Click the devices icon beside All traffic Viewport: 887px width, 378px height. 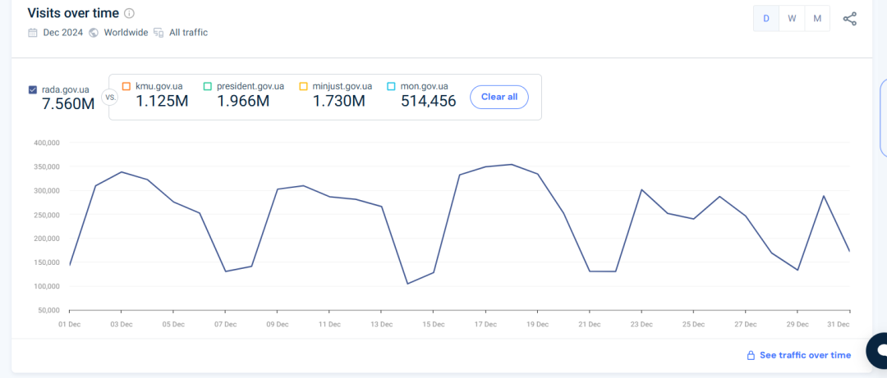click(159, 33)
